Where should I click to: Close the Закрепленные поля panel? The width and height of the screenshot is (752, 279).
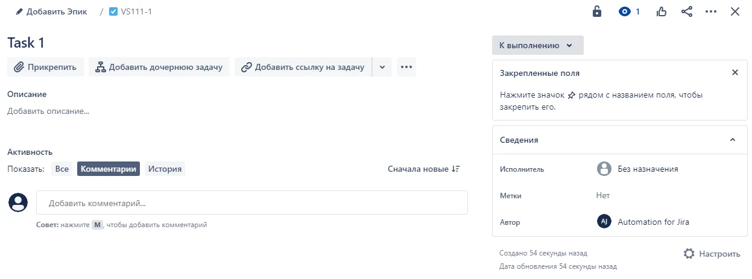point(735,72)
